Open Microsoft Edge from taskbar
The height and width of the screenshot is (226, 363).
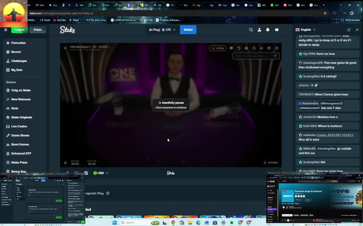(198, 223)
